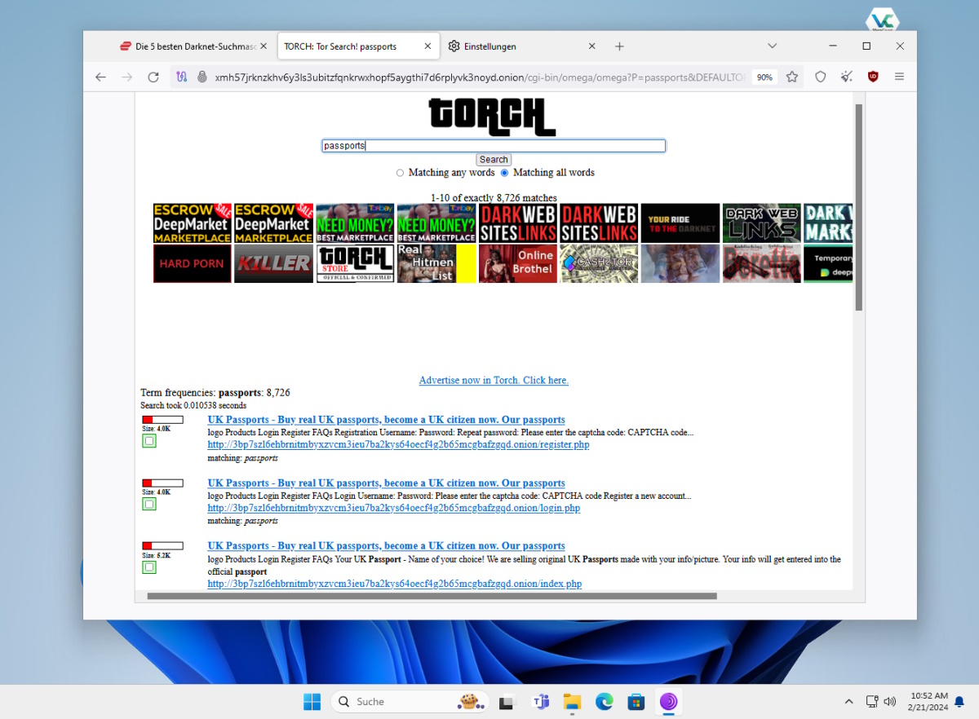Select the TORCH: Tor Search! passports tab

click(358, 46)
